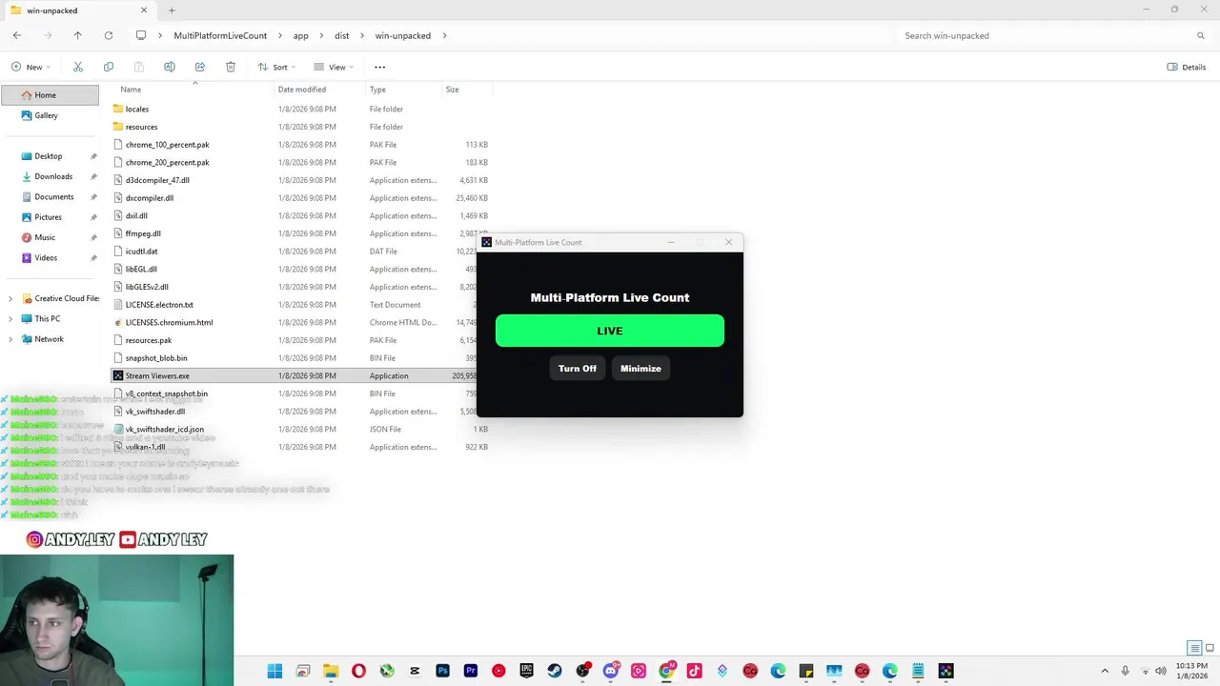Screen dimensions: 1220x686
Task: Delete selected file with trash icon
Action: point(231,67)
